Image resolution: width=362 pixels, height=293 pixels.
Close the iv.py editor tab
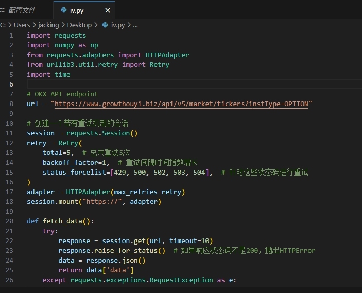[x=108, y=10]
